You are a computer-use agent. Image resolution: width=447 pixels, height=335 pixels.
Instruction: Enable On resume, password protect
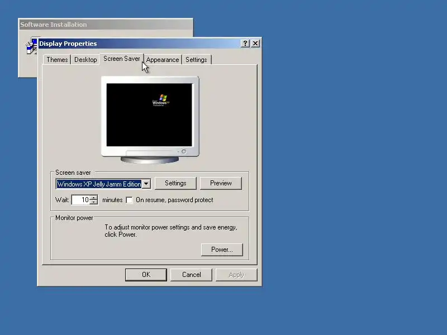pyautogui.click(x=130, y=200)
